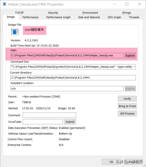
Task: Click the Current directory field
Action: (x=73, y=78)
